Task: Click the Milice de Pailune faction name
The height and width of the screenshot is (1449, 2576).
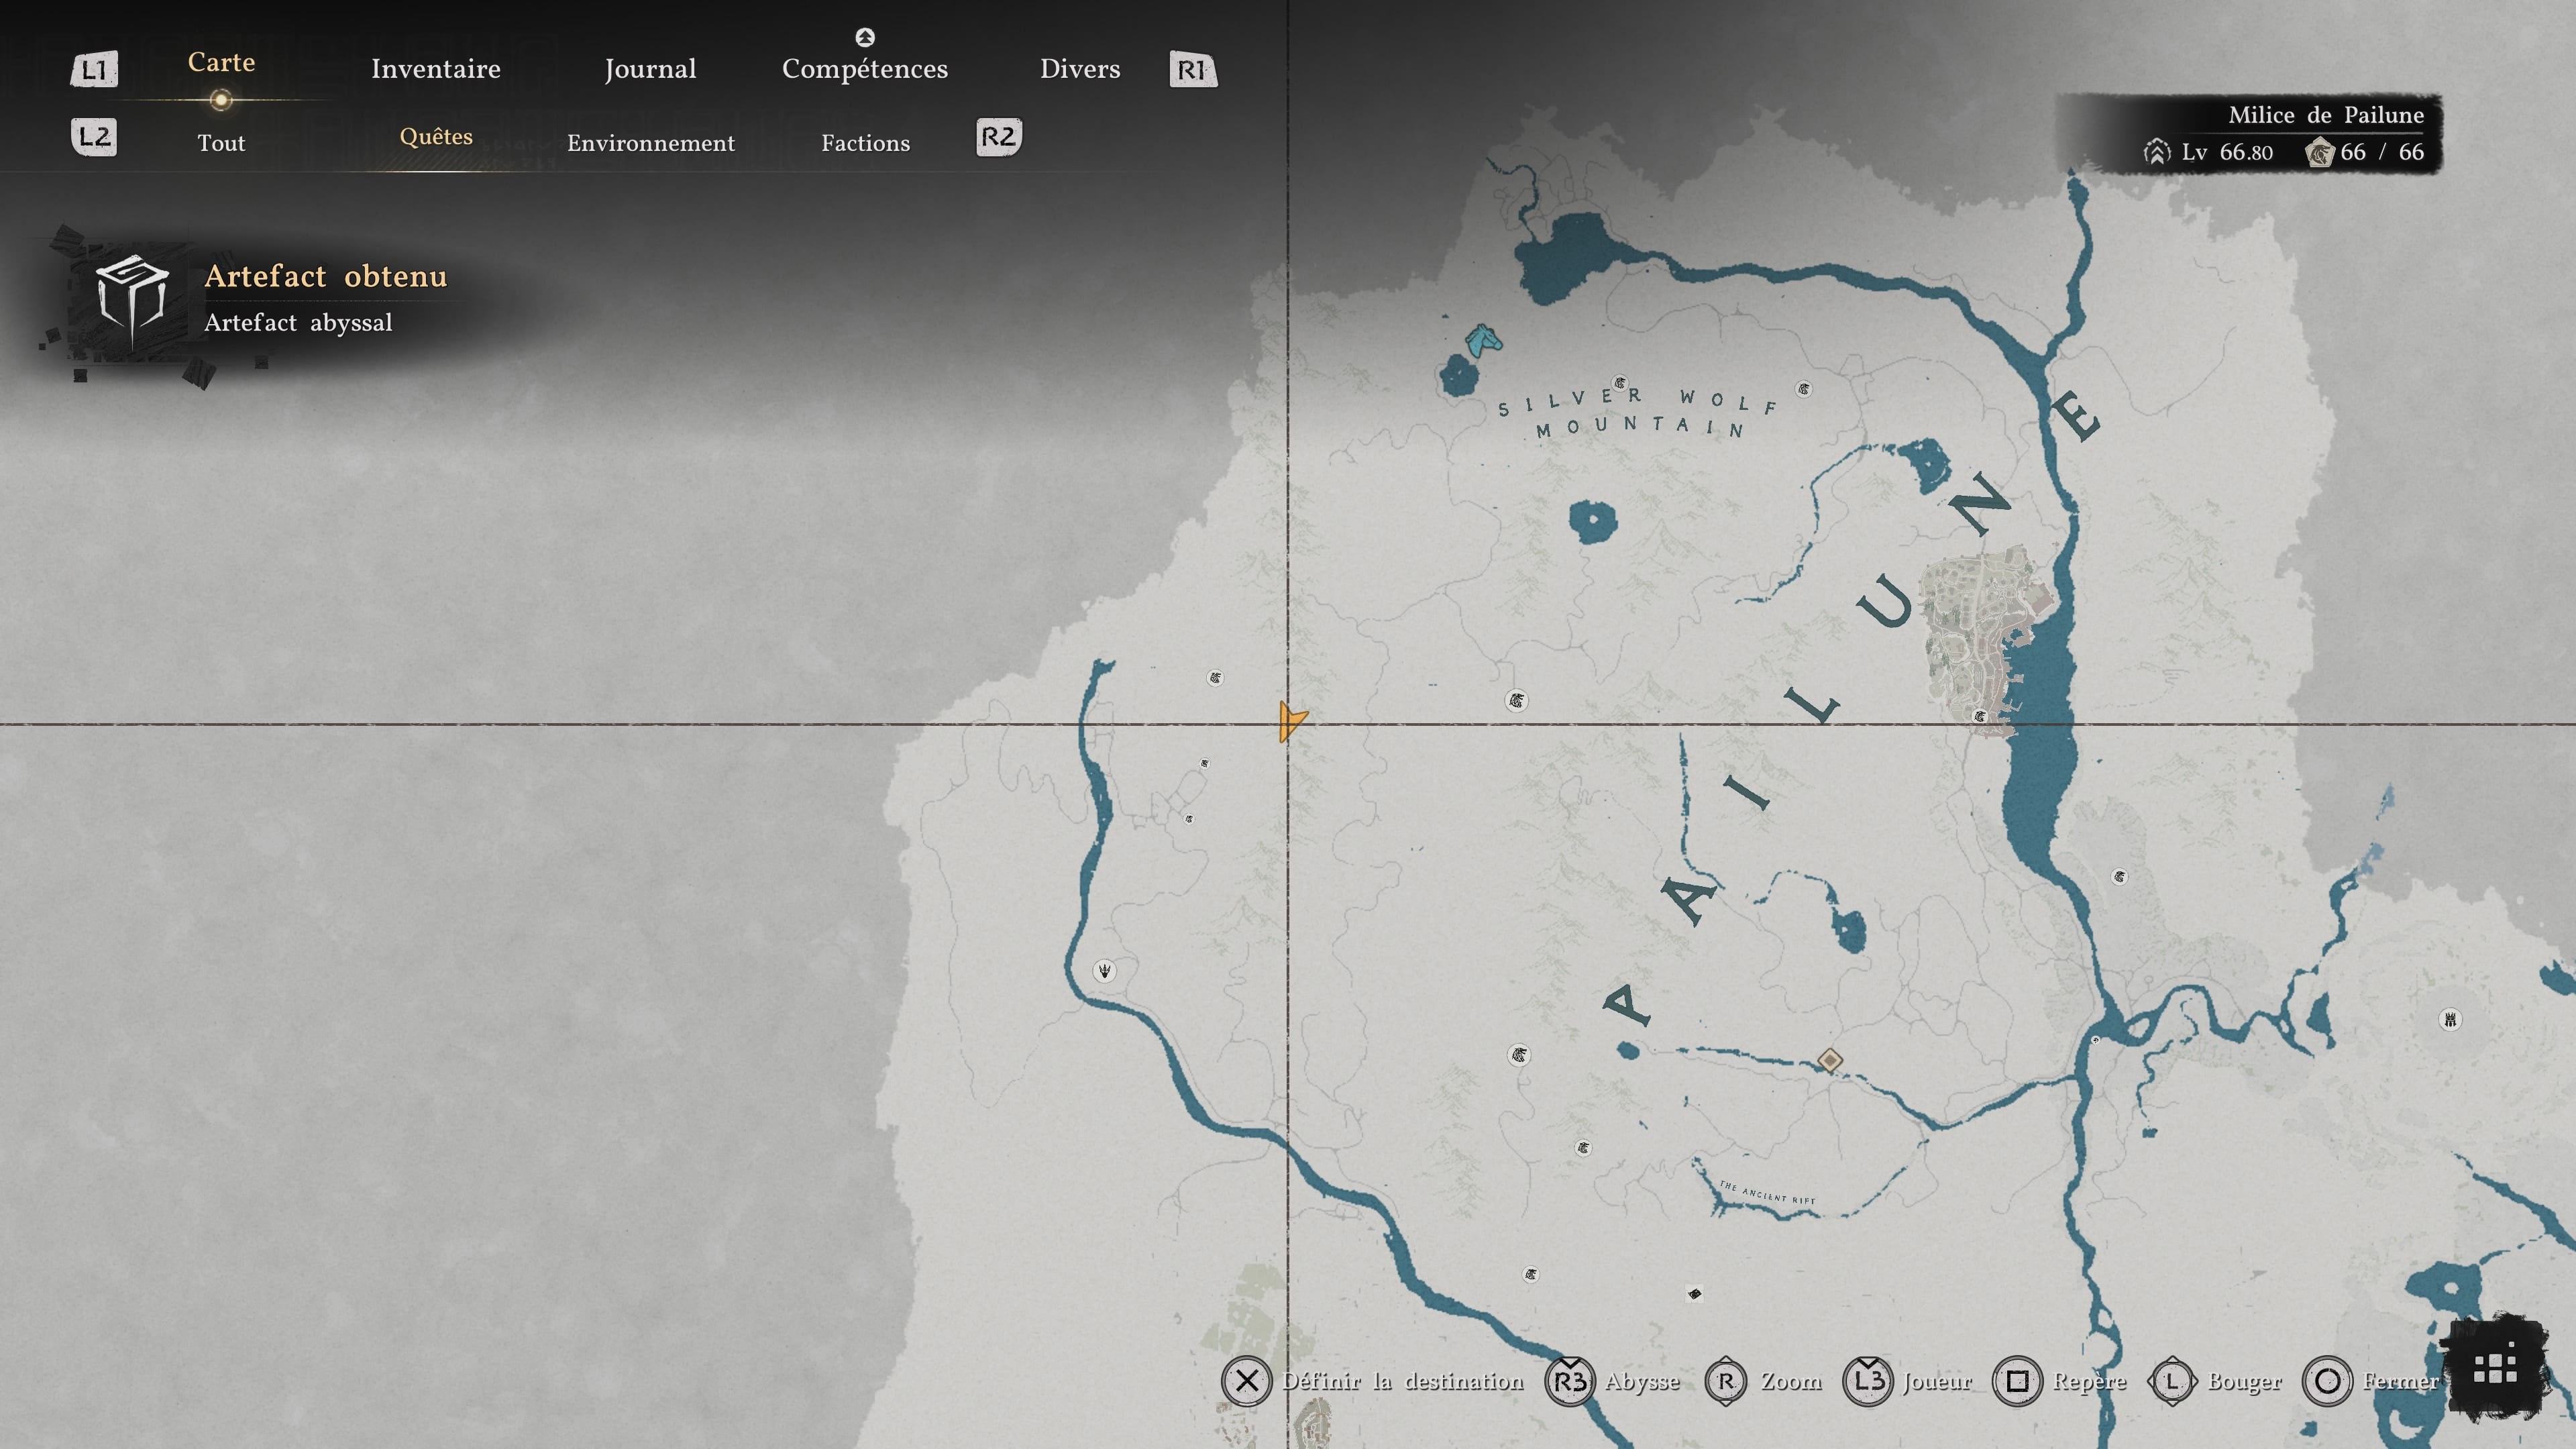Action: (x=2326, y=115)
